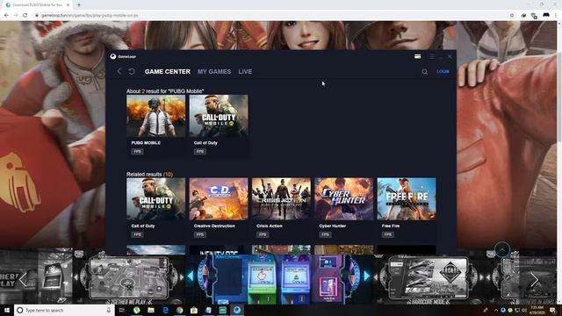Screen dimensions: 562x316
Task: Open Microsoft Store from the taskbar
Action: (x=194, y=310)
